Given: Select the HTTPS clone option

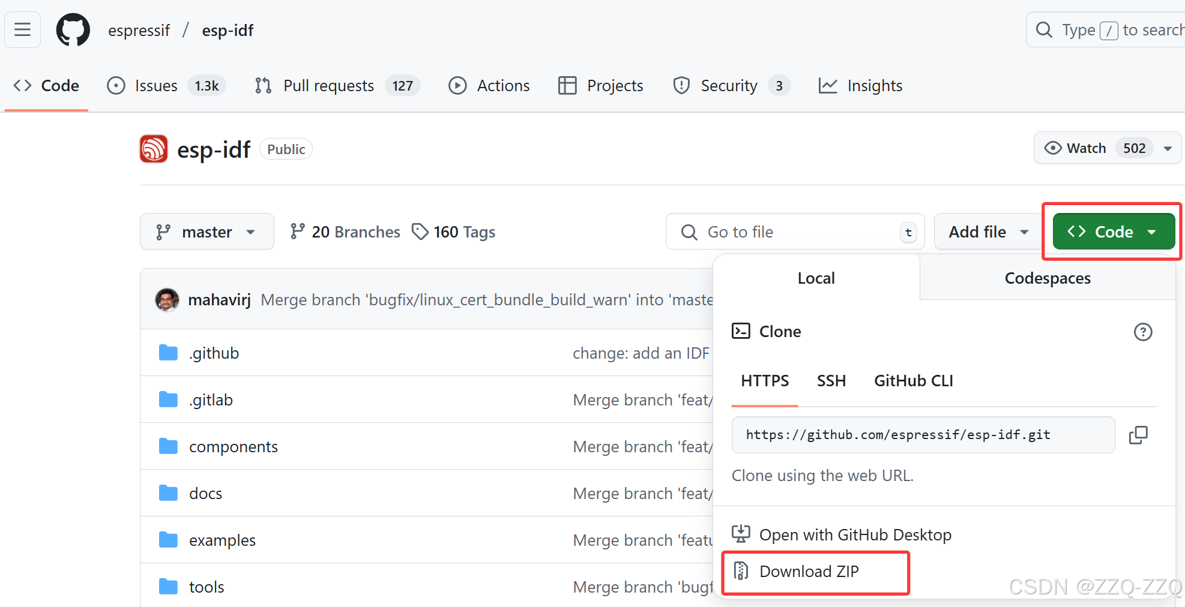Looking at the screenshot, I should pyautogui.click(x=765, y=381).
